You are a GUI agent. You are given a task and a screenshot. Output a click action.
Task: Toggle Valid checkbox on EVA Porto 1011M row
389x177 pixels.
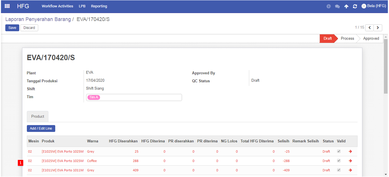tap(339, 170)
